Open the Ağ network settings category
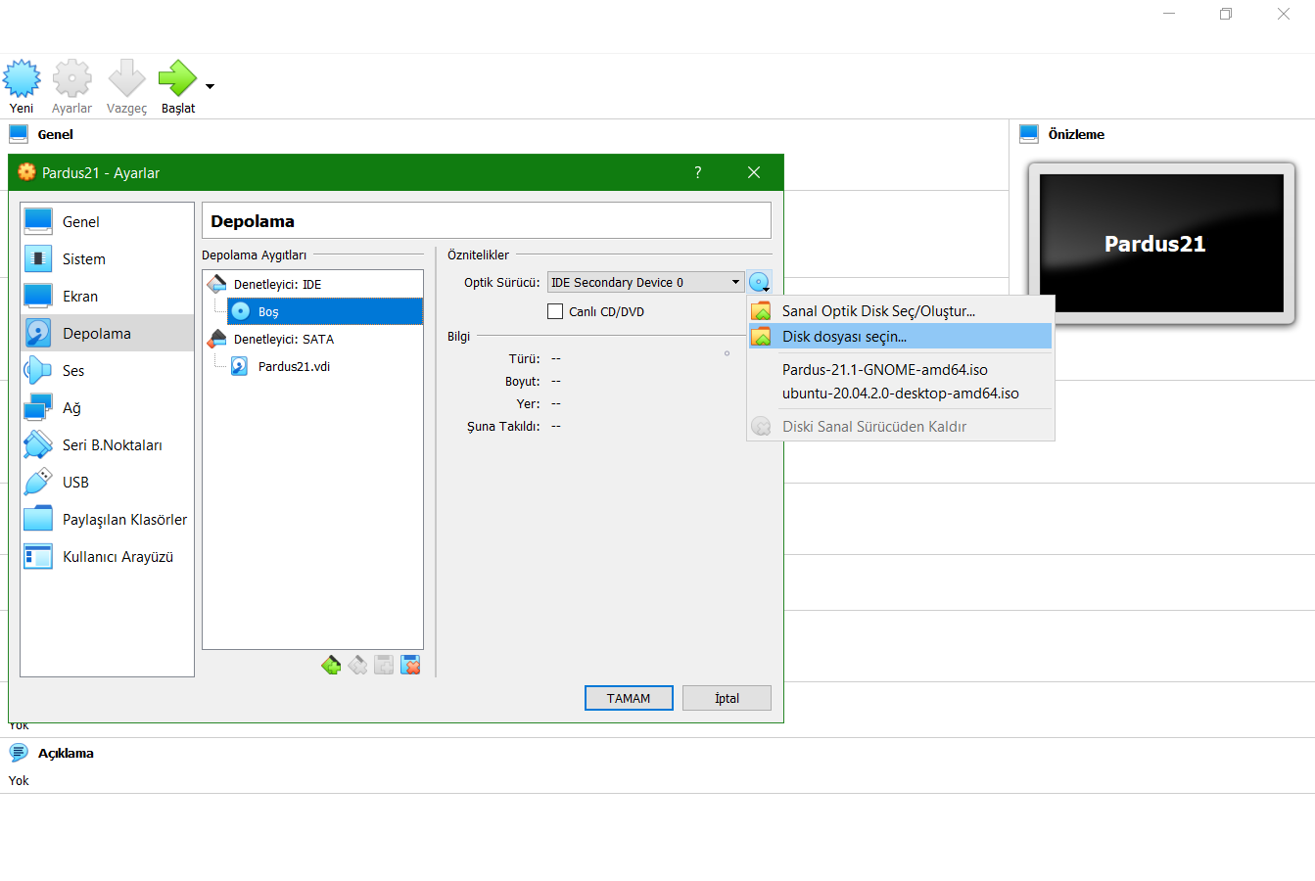The height and width of the screenshot is (881, 1315). 108,408
